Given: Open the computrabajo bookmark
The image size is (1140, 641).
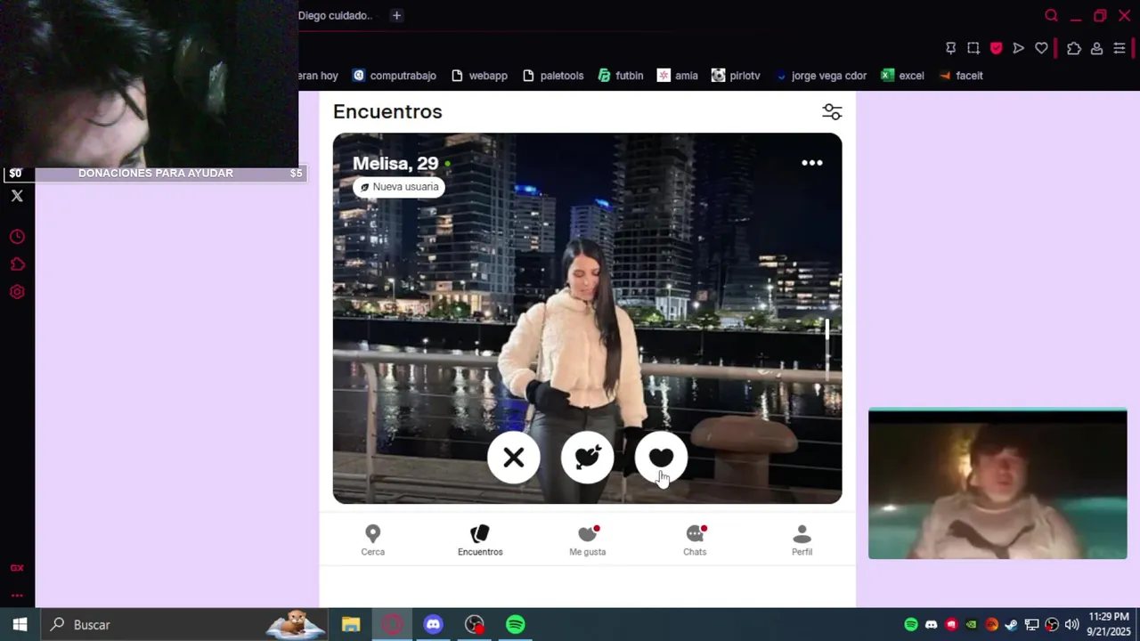Looking at the screenshot, I should 395,76.
